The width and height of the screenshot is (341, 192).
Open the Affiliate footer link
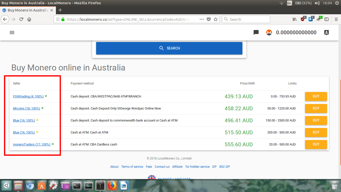[x=177, y=167]
